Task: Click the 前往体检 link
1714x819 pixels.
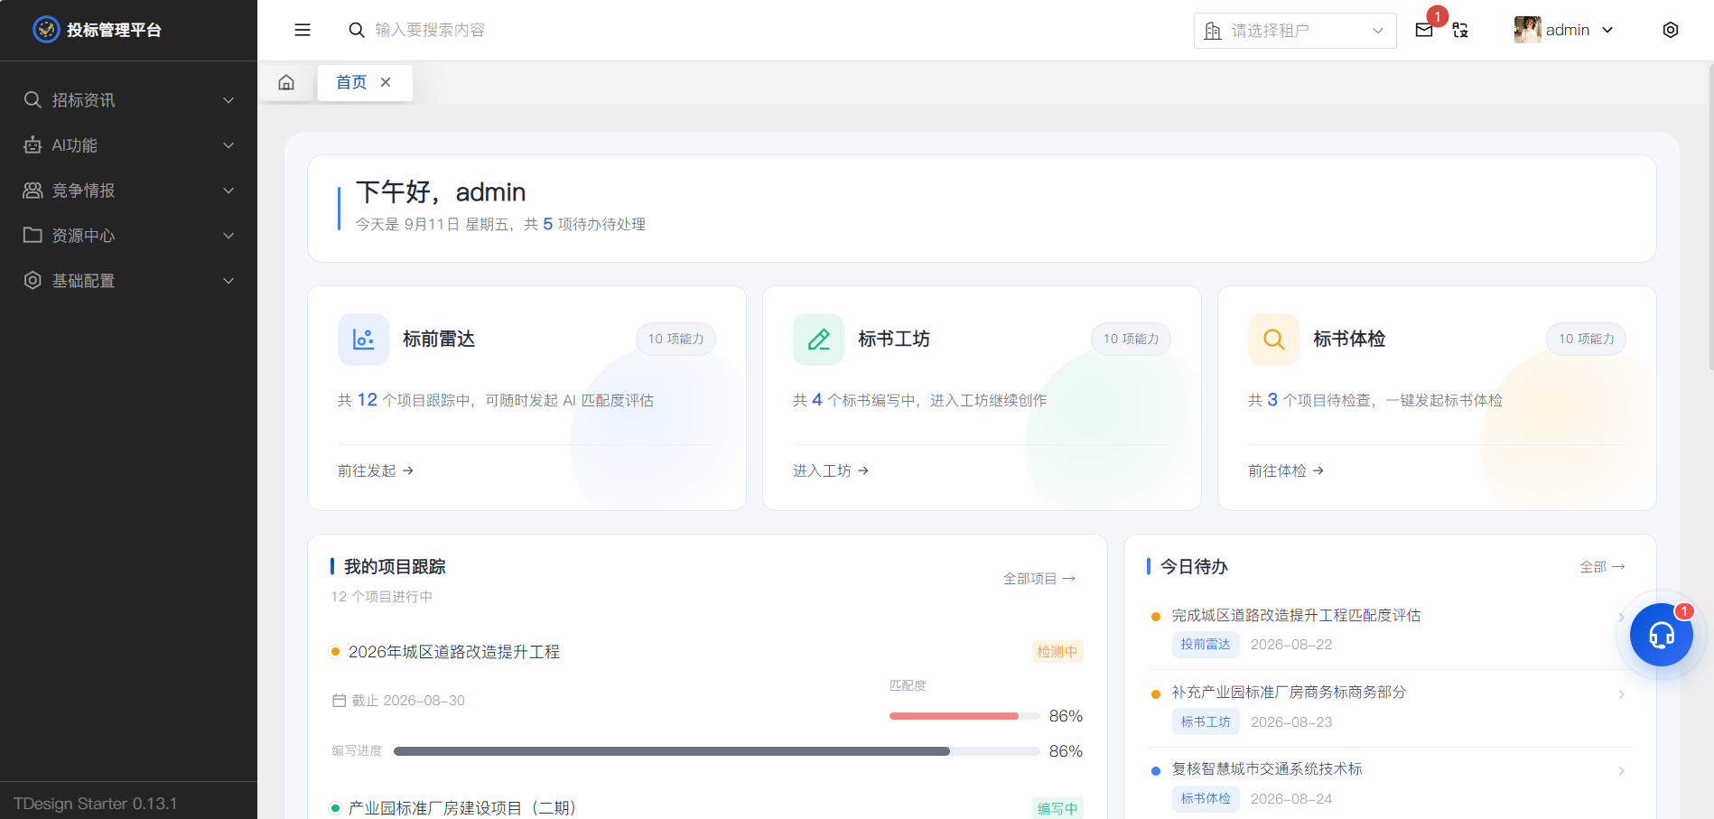Action: pos(1286,470)
